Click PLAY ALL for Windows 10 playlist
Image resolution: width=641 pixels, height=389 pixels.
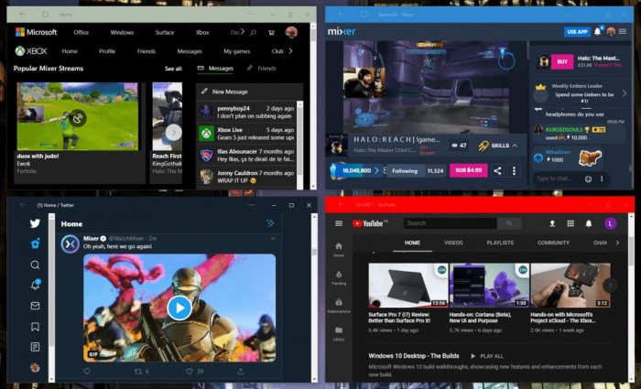tap(487, 356)
